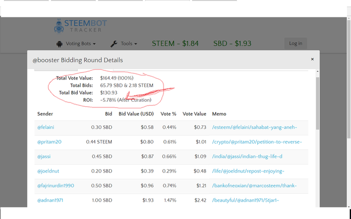Click the 0.45 SBD bid cell
This screenshot has width=351, height=219.
pyautogui.click(x=102, y=157)
